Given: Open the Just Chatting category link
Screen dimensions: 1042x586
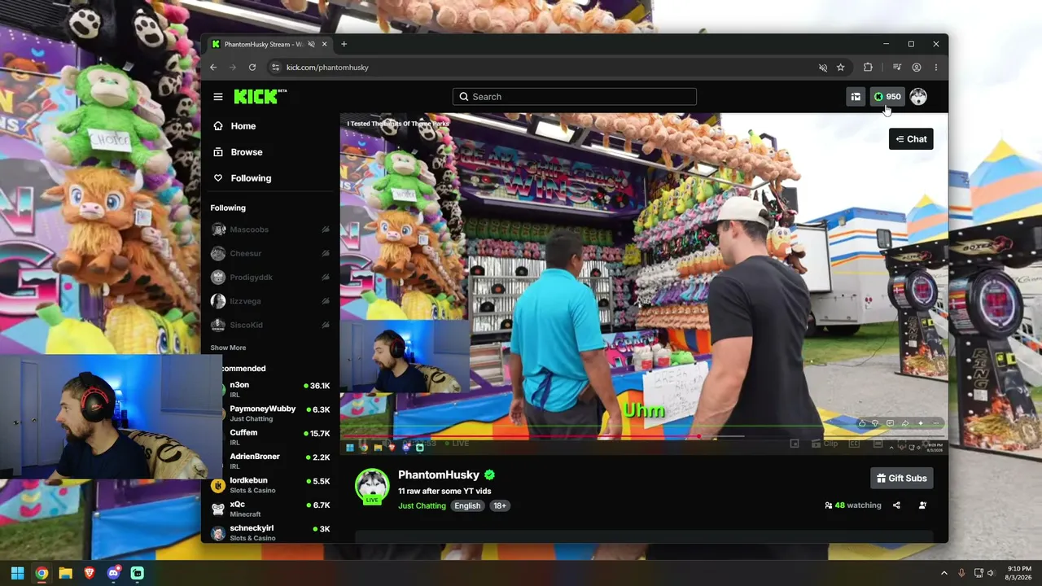Looking at the screenshot, I should 422,506.
